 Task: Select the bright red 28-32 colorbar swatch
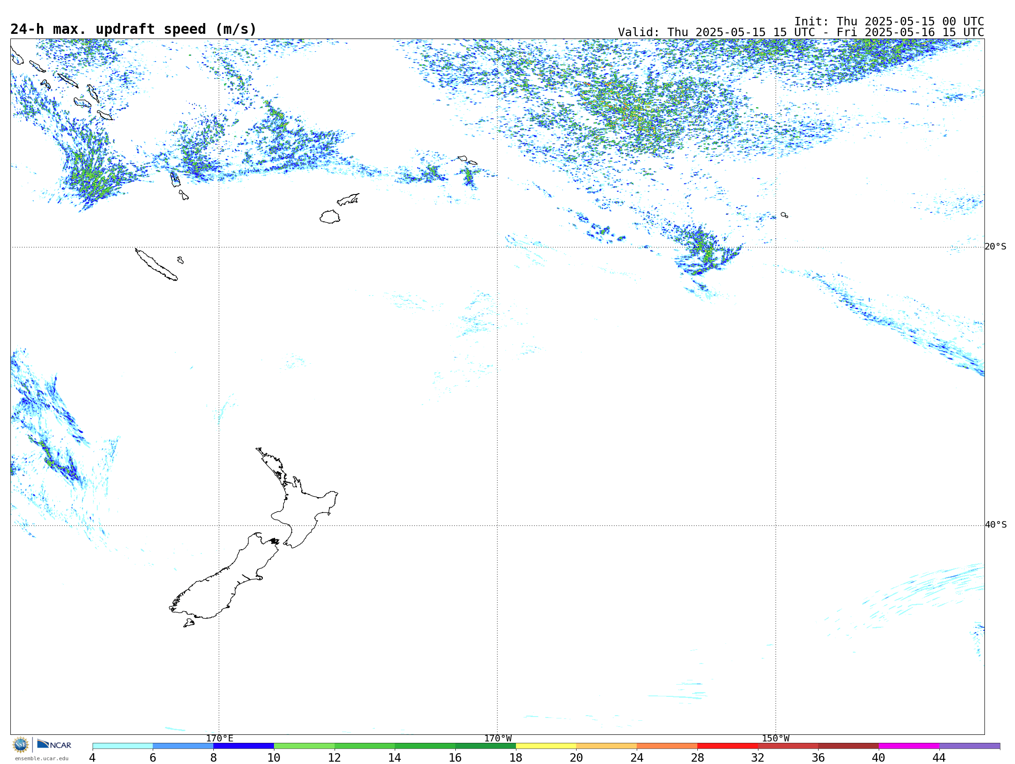point(727,746)
